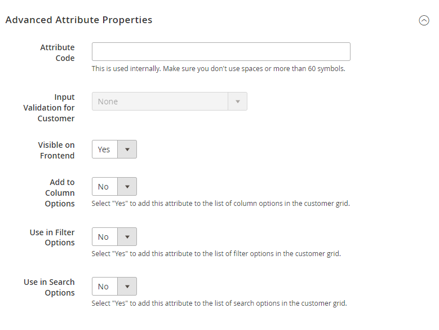Click the Visible on Frontend dropdown arrow

point(127,149)
